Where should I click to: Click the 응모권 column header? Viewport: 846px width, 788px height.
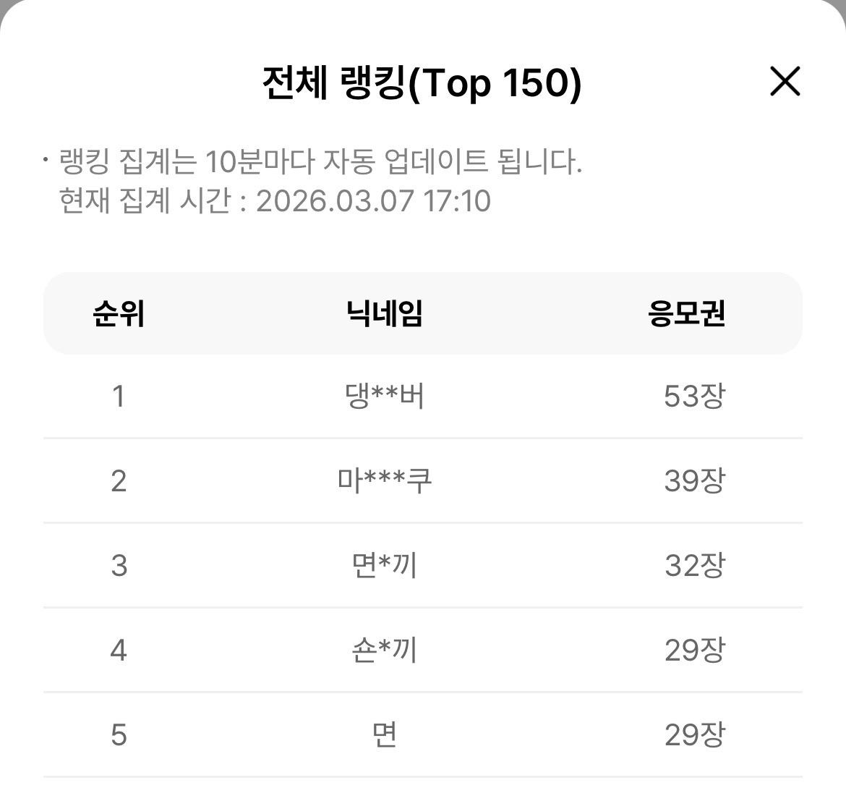pyautogui.click(x=686, y=313)
